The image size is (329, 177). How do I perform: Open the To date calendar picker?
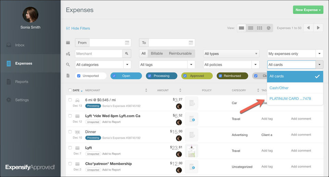click(191, 43)
